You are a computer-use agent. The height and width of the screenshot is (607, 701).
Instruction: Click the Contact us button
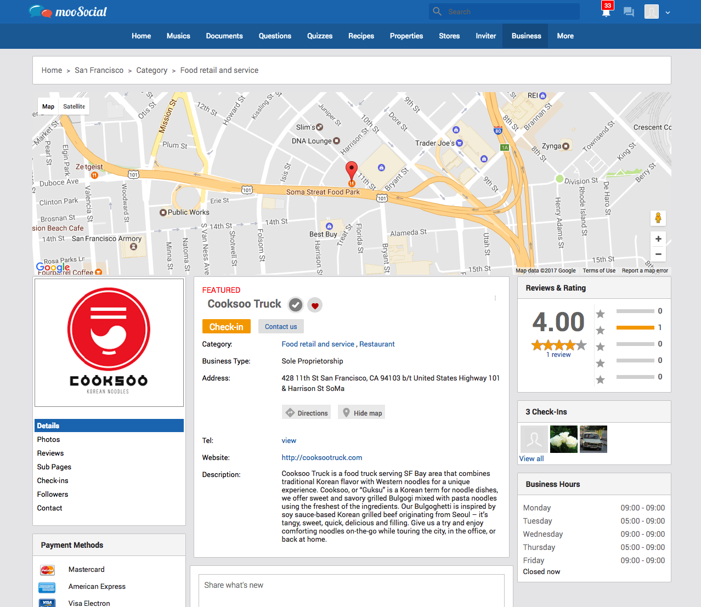tap(281, 326)
